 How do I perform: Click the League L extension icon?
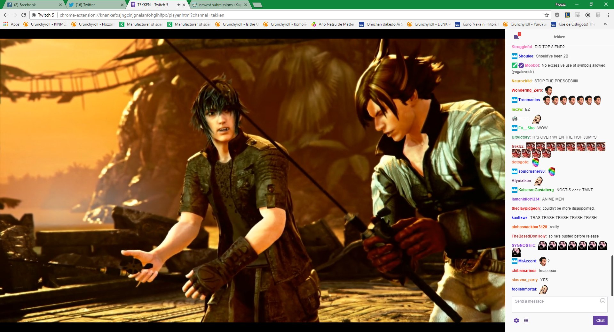point(567,15)
